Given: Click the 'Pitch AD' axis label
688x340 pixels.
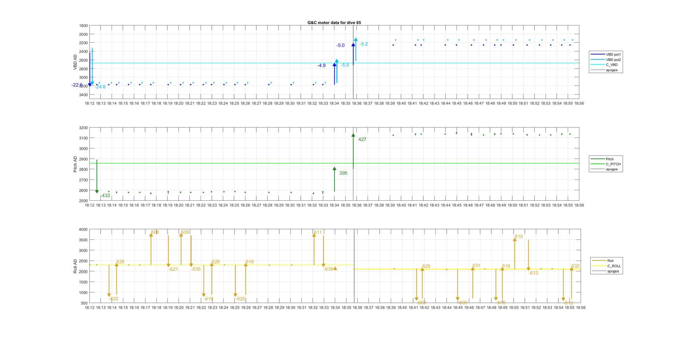Looking at the screenshot, I should coord(76,164).
